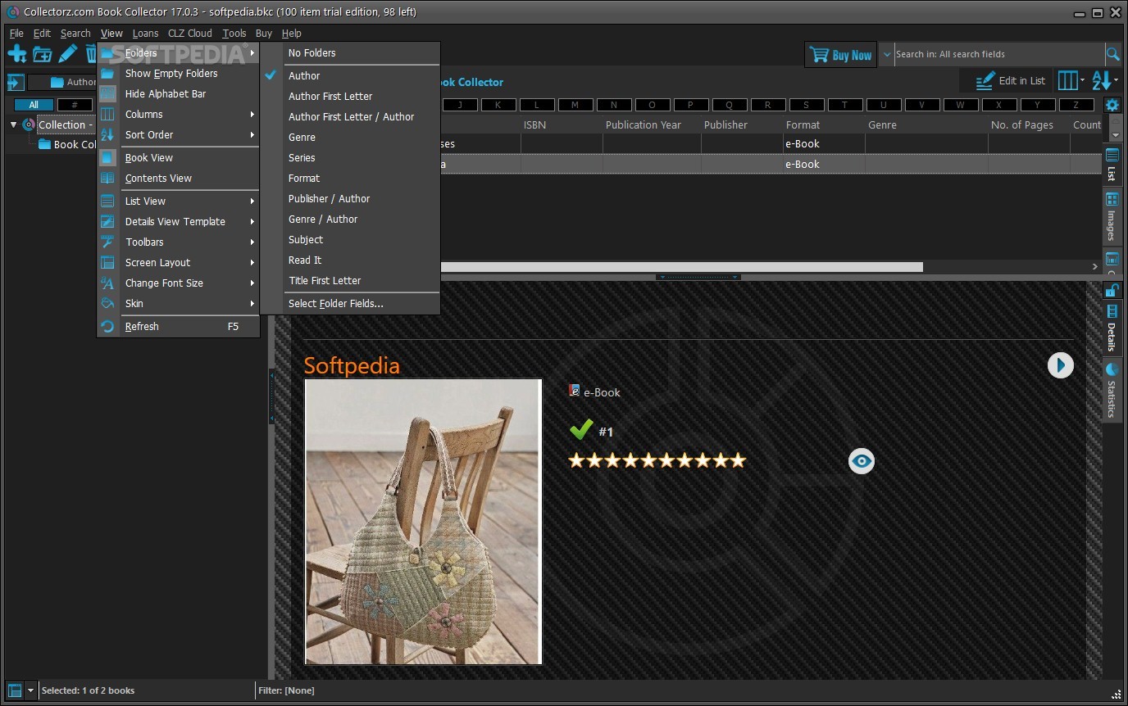Group folders by Title First Letter
The image size is (1128, 706).
[x=350, y=280]
